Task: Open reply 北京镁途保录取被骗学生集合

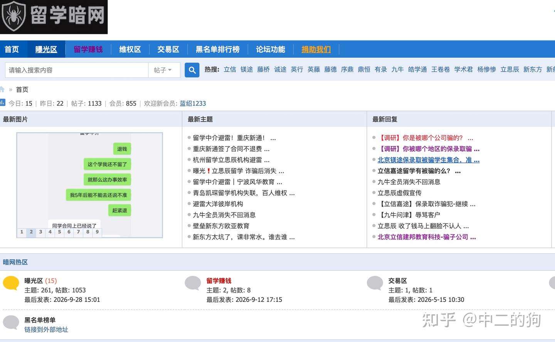Action: pyautogui.click(x=429, y=160)
